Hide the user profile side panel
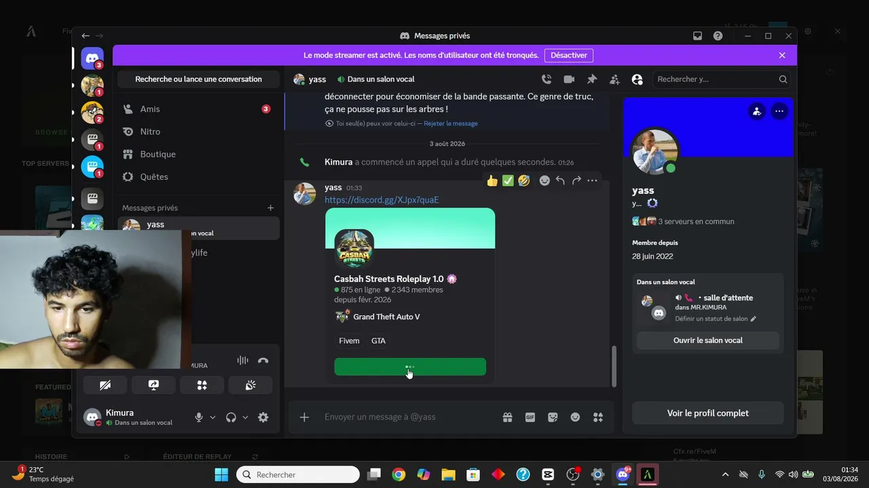Screen dimensions: 869x488 coord(637,79)
